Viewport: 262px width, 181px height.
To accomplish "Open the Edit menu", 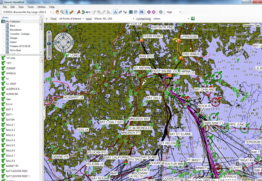I will click(x=13, y=7).
